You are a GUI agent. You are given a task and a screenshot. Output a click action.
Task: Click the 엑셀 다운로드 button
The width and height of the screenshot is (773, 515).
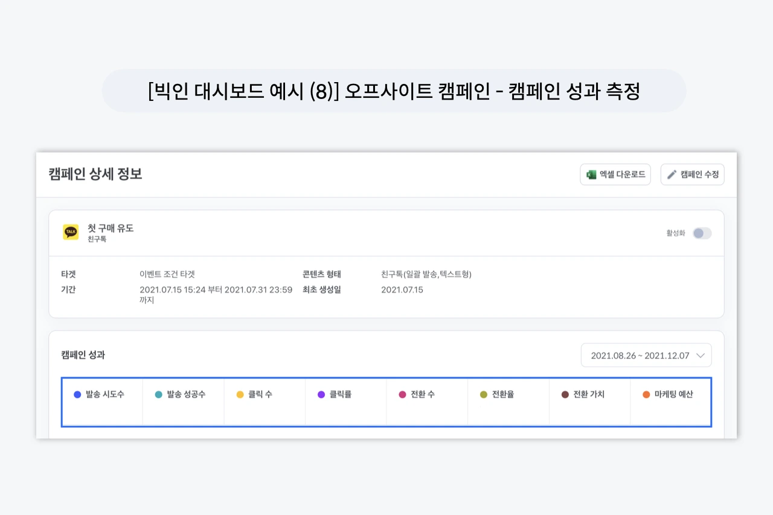click(615, 174)
